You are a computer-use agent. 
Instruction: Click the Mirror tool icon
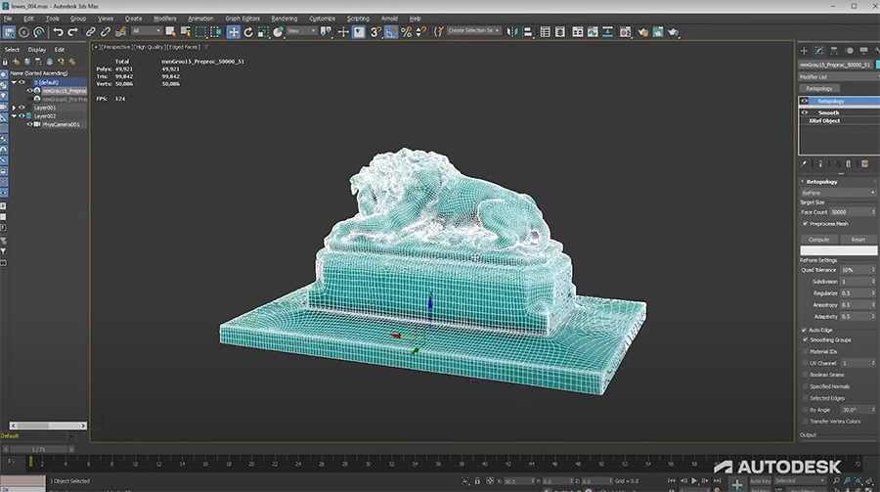coord(512,32)
